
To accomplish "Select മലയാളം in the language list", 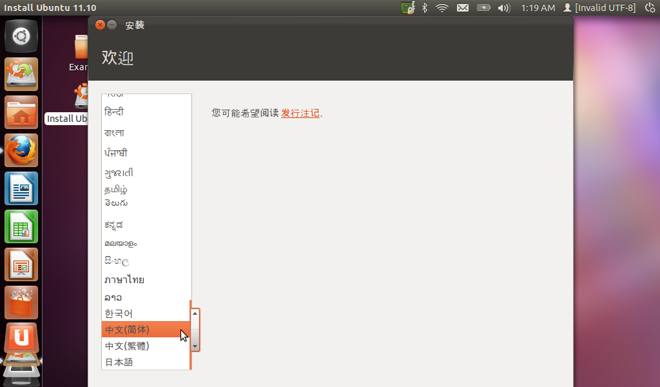I will click(x=146, y=243).
